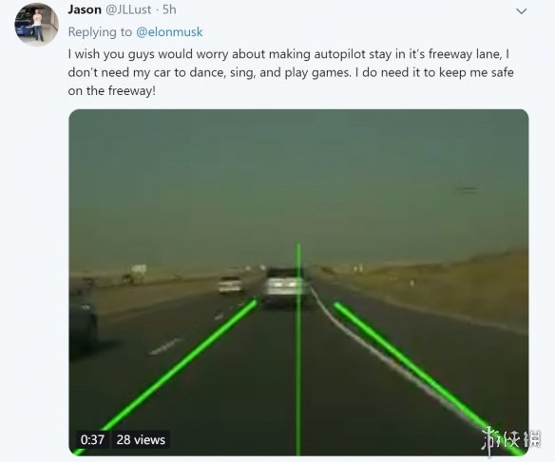Open the @JLLust handle
The height and width of the screenshot is (462, 555).
[129, 10]
